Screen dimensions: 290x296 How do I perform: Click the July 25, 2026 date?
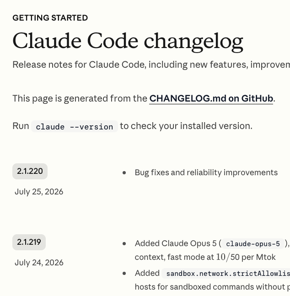(x=39, y=192)
